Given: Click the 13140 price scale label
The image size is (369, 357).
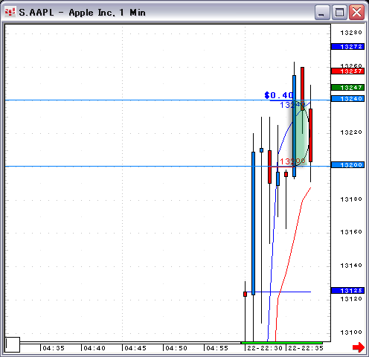Looking at the screenshot, I should [x=351, y=266].
